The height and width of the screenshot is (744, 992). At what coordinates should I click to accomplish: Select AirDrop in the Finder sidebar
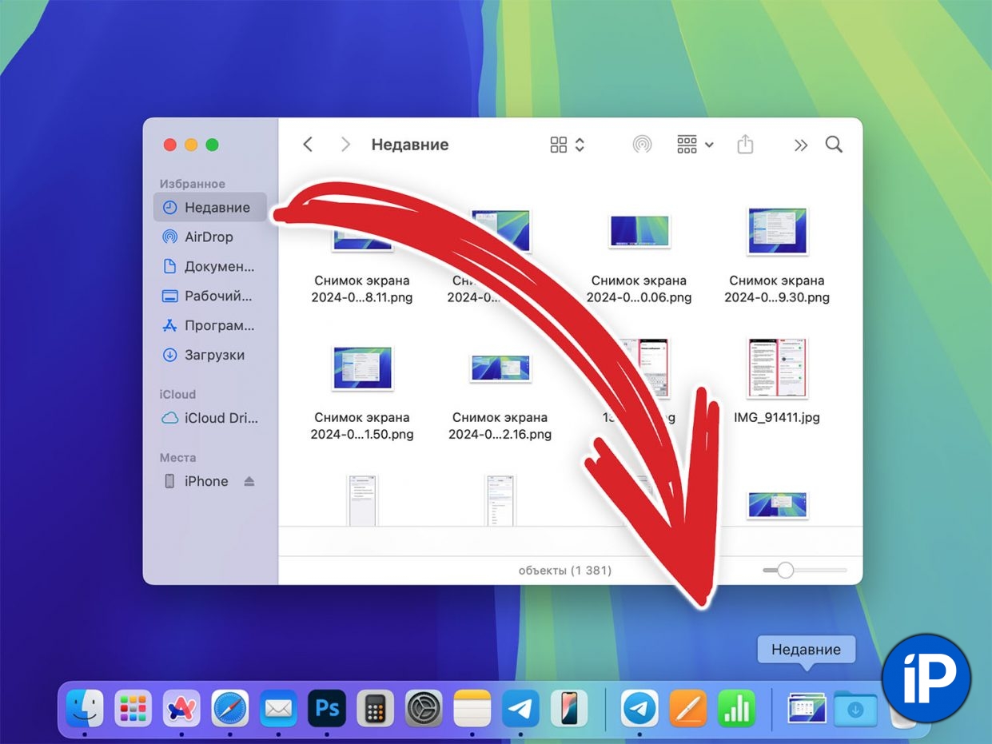click(209, 237)
